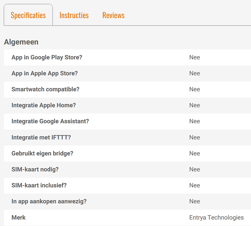The height and width of the screenshot is (226, 251).
Task: Click the 'Integratie met IFTTT?' label
Action: (x=41, y=137)
